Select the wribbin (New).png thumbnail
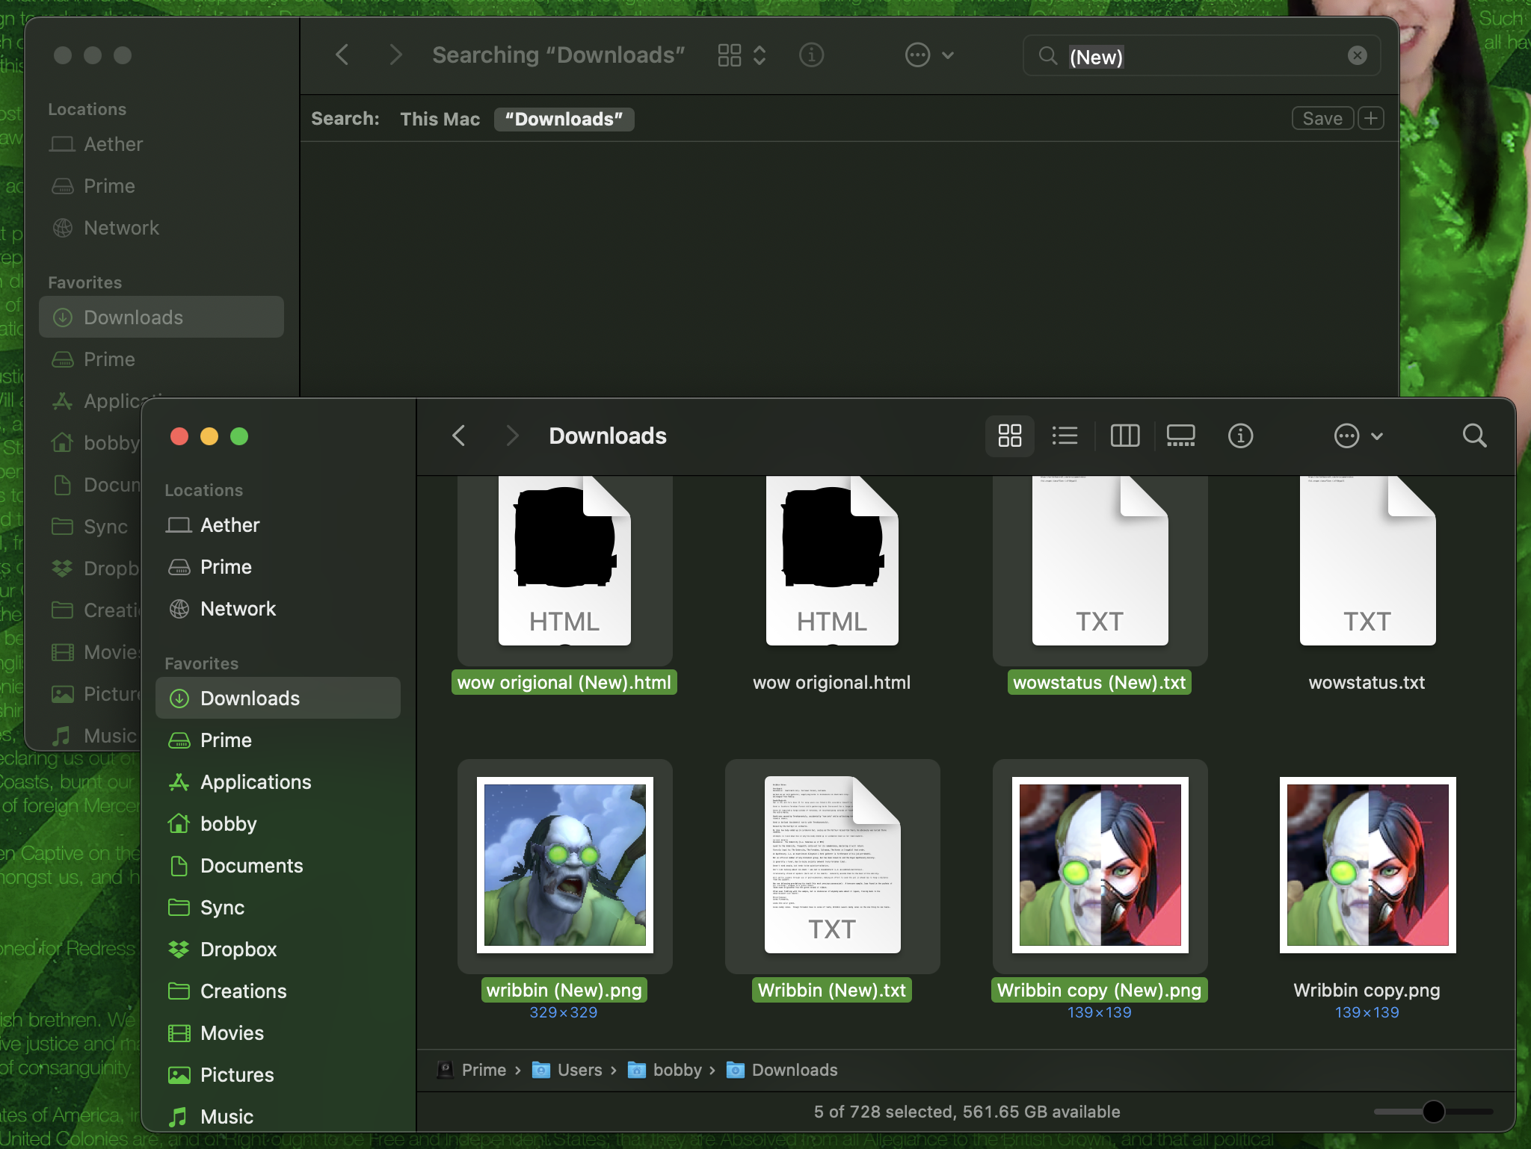This screenshot has height=1149, width=1531. (x=564, y=865)
